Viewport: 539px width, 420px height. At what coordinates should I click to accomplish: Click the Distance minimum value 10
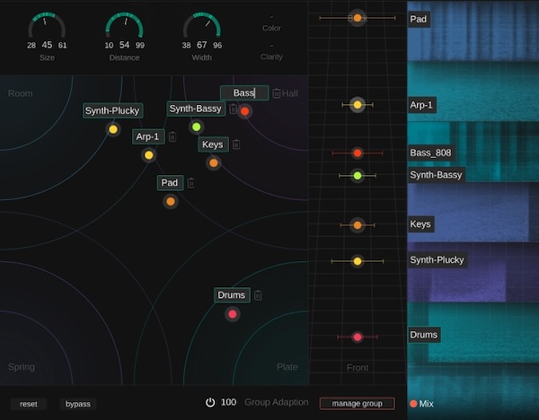click(109, 46)
